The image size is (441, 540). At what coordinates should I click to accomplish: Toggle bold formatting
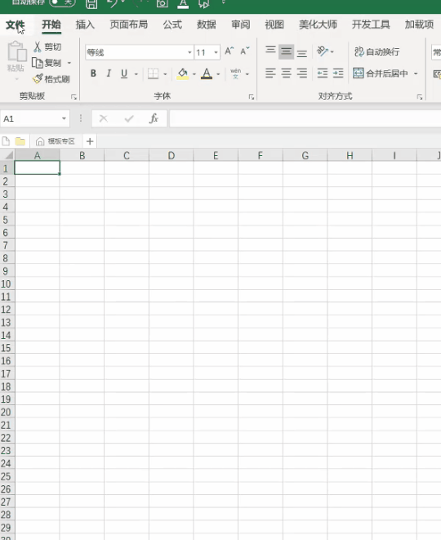click(x=93, y=74)
